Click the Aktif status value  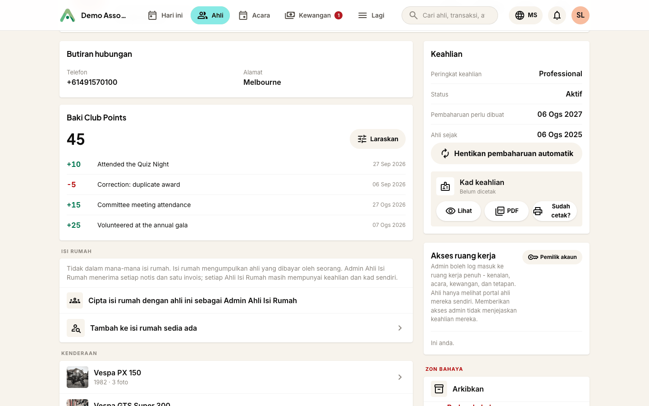(x=574, y=94)
